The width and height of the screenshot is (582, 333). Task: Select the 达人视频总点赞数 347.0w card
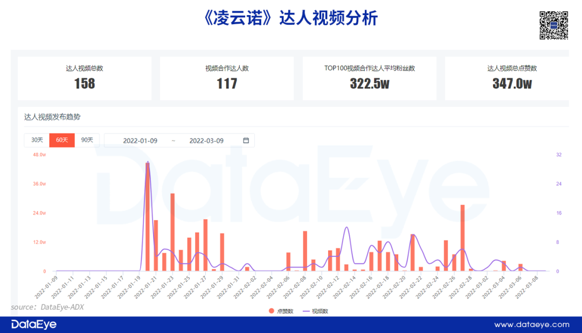[511, 78]
